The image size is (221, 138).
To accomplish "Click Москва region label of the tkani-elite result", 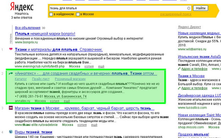I will point(67,125).
